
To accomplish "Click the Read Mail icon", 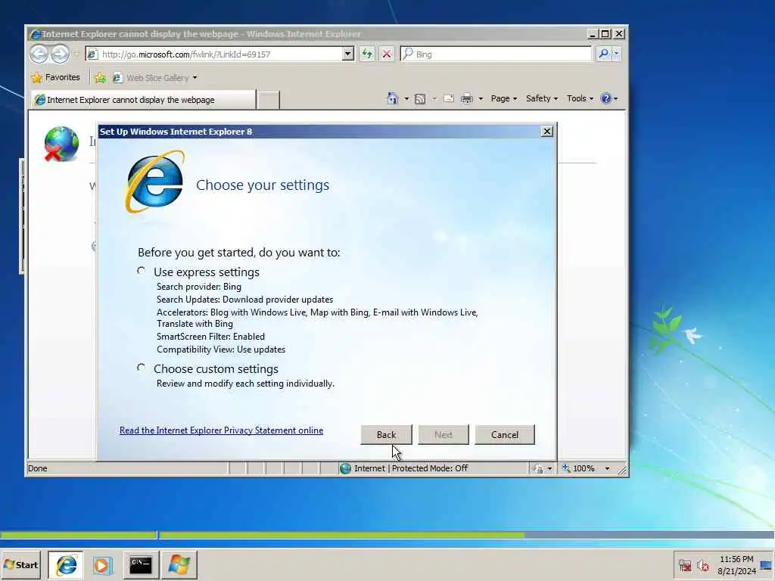I will (448, 98).
